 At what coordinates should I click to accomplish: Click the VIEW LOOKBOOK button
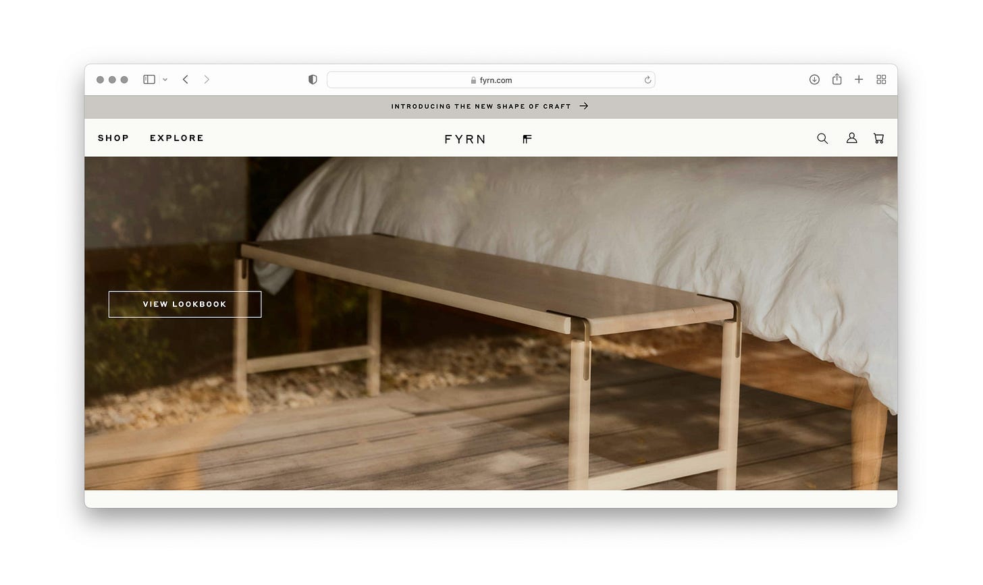point(185,304)
